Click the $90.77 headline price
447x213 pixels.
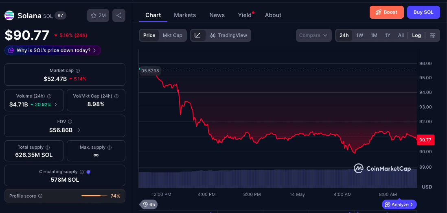click(x=27, y=35)
